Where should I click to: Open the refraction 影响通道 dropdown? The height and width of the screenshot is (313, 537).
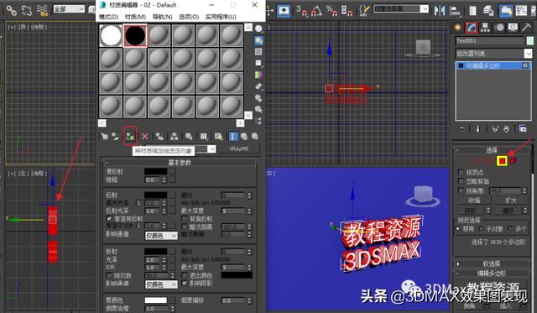click(161, 284)
